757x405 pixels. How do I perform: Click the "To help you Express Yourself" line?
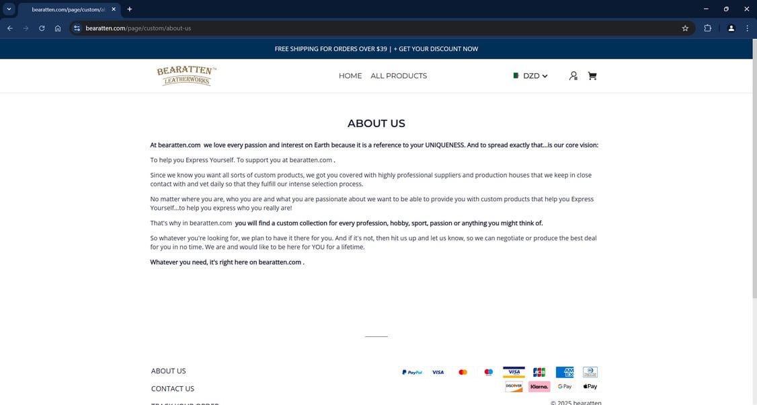(x=242, y=160)
